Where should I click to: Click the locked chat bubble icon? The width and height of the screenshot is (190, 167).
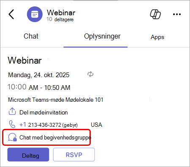[13, 137]
